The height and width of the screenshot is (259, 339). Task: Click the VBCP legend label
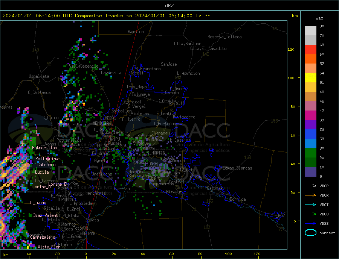tap(324, 186)
